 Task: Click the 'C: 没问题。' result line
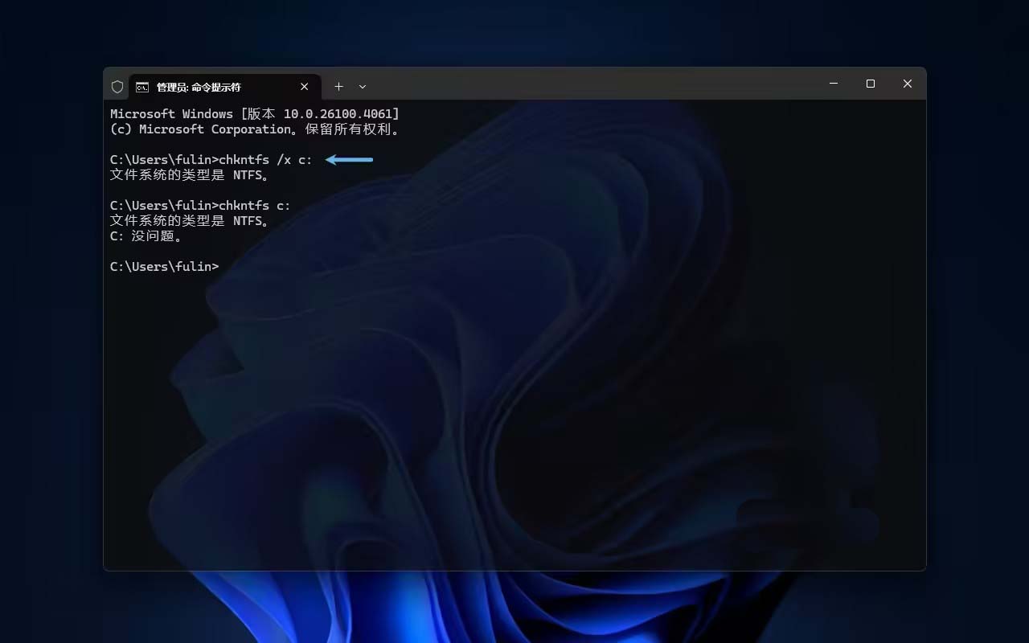point(147,236)
